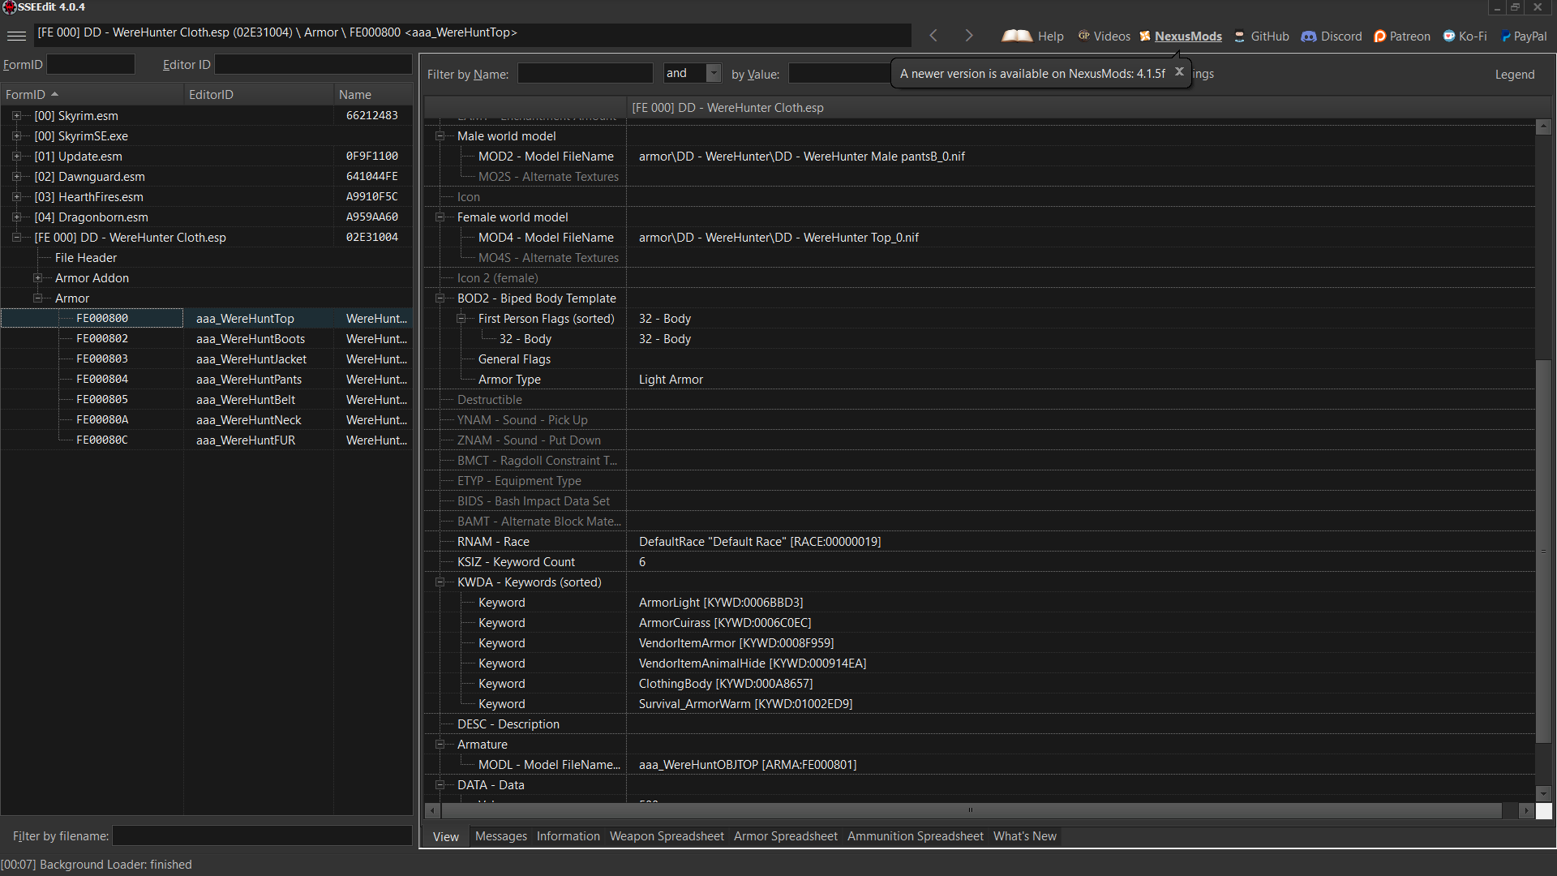Expand [00] Skyrim.esm node
Viewport: 1557px width, 876px height.
16,115
